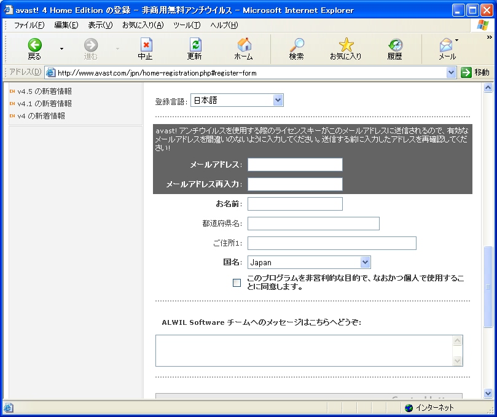Viewport: 497px width, 417px height.
Task: Expand the toolbar overflow chevron
Action: [489, 37]
